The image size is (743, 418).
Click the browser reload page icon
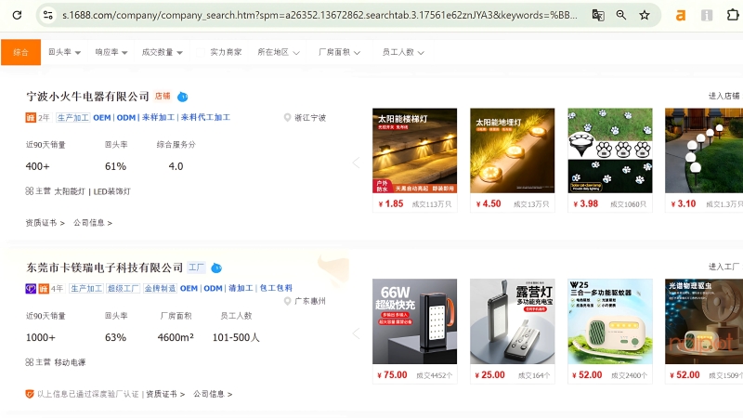pos(17,15)
